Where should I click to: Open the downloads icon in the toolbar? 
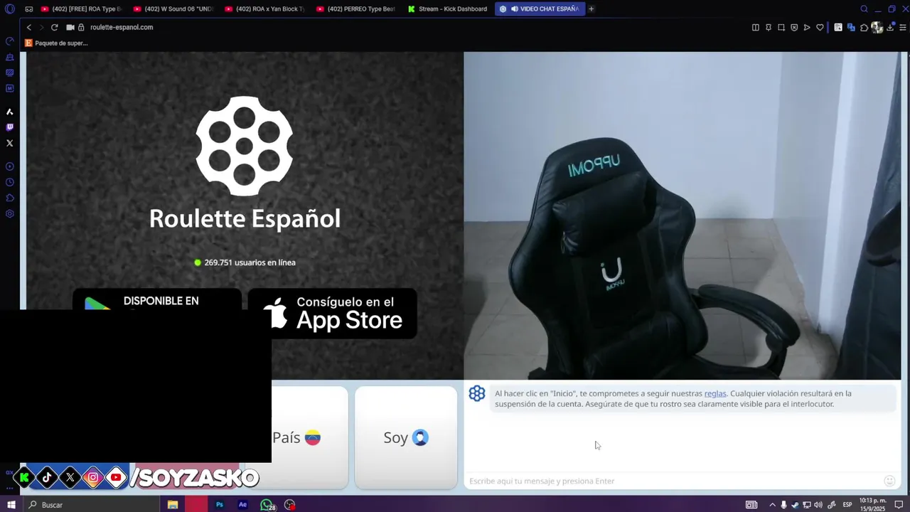[x=889, y=27]
